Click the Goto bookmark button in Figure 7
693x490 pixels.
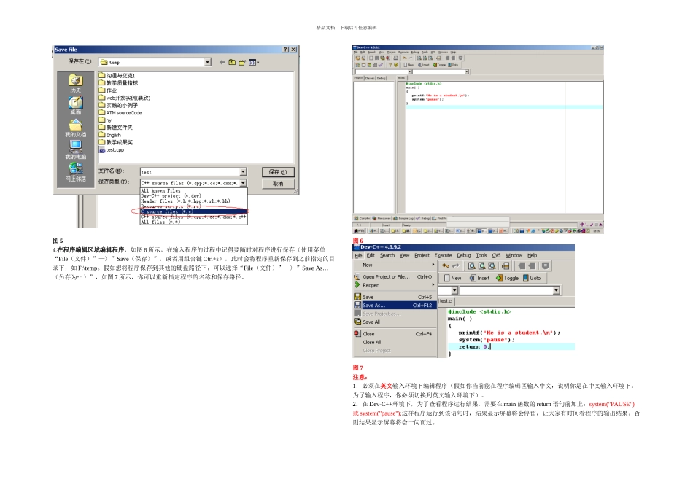pyautogui.click(x=532, y=278)
